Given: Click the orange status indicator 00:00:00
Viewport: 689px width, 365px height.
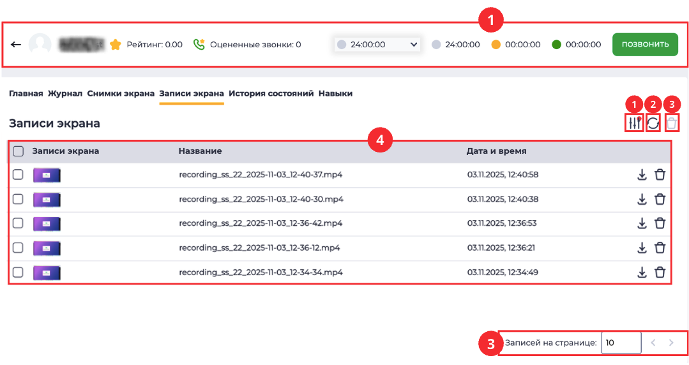Looking at the screenshot, I should 516,45.
